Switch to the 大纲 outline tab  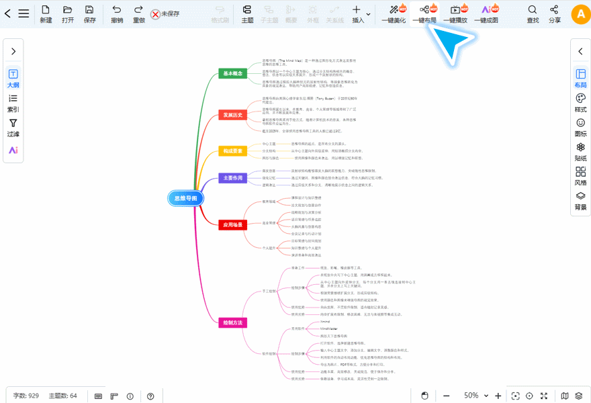point(13,79)
